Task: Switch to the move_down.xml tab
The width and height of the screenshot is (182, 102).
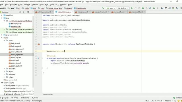Action: [101, 12]
